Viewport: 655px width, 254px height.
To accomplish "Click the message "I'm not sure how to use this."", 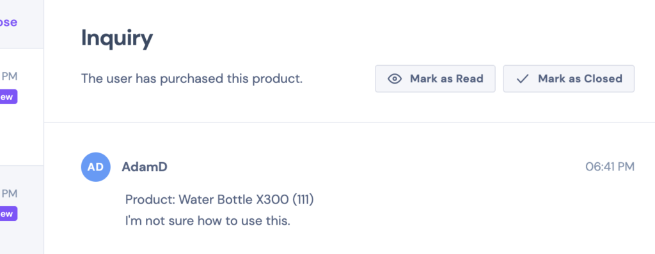I will coord(208,221).
